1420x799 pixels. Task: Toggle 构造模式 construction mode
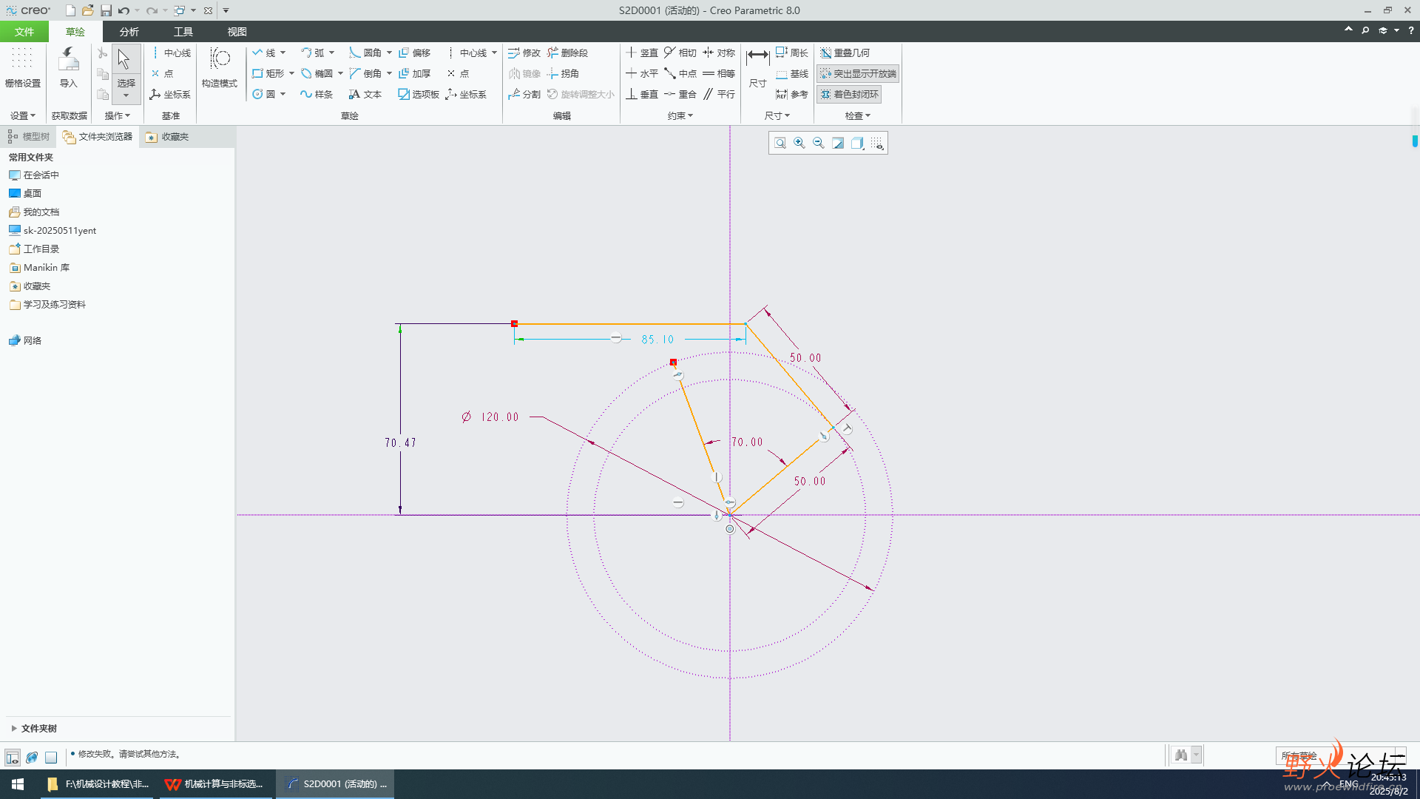coord(220,68)
